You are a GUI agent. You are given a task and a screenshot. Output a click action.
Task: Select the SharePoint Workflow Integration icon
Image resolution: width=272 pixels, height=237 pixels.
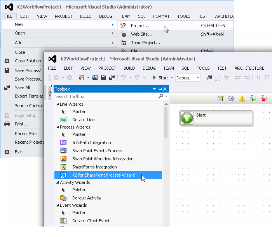point(63,159)
